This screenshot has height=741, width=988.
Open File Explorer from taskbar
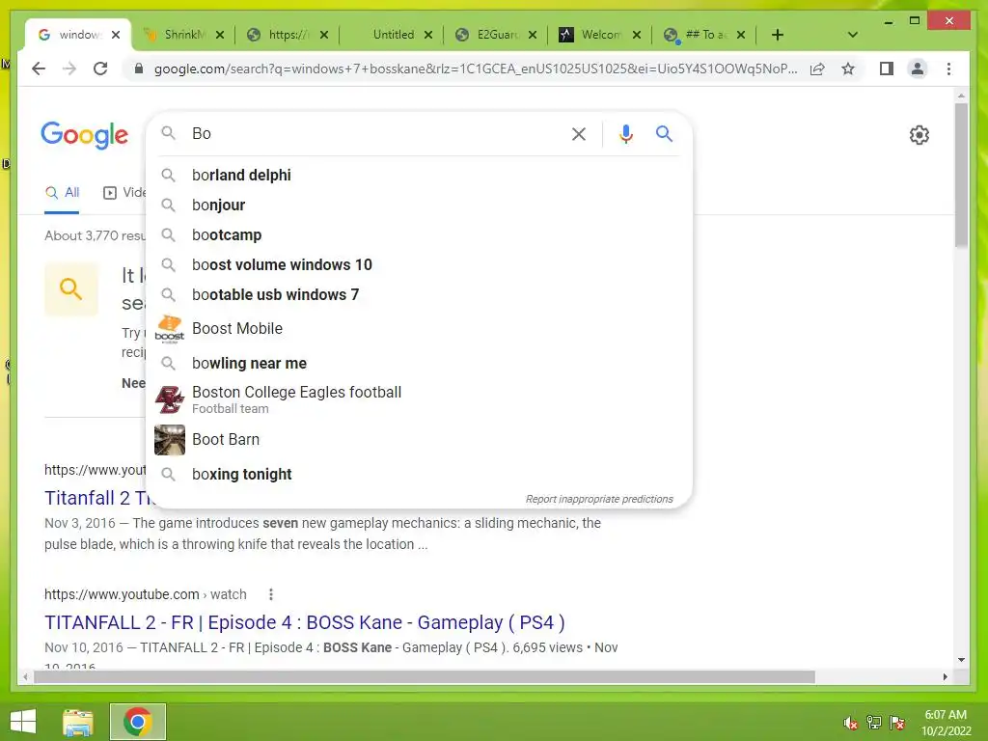click(78, 722)
